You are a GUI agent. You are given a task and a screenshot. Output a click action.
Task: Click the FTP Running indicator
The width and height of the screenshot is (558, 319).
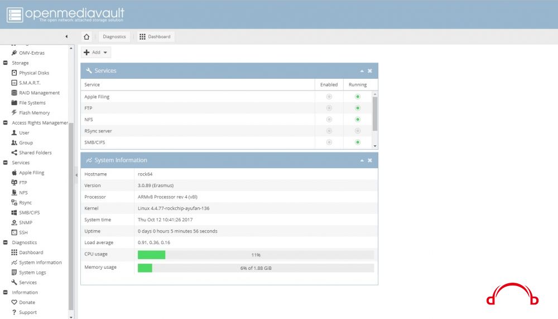click(x=358, y=108)
